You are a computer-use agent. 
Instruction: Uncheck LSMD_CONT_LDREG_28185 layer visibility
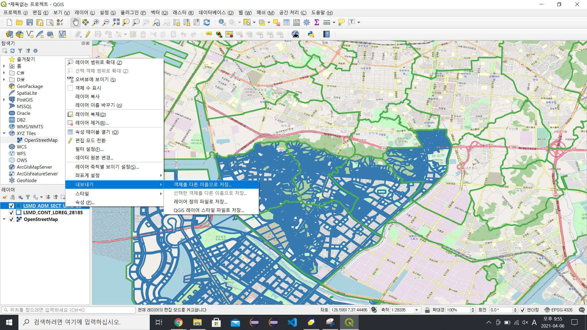[11, 213]
